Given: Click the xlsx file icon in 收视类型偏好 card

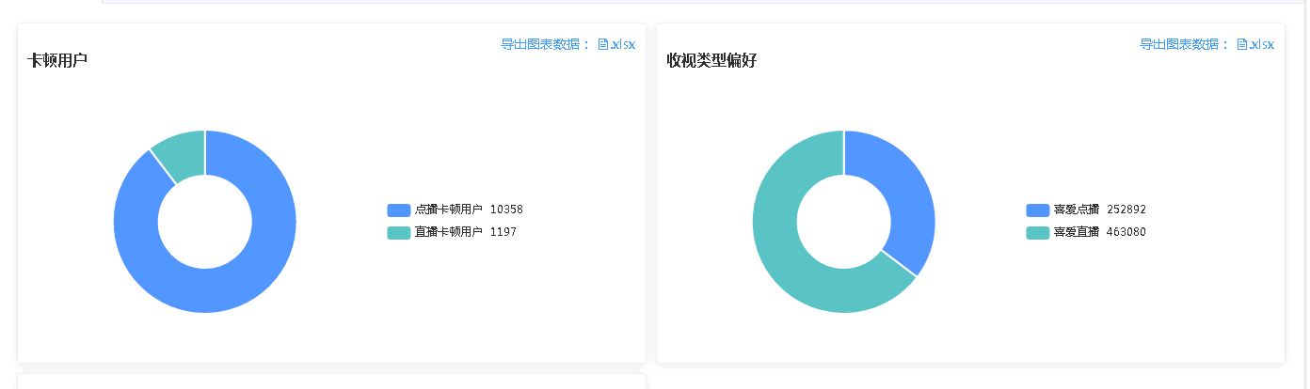Looking at the screenshot, I should click(x=1242, y=44).
